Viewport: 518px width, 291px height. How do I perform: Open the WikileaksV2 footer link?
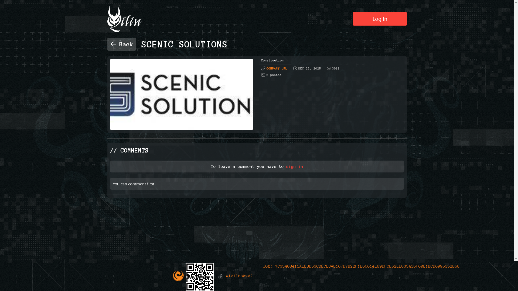[x=239, y=276]
